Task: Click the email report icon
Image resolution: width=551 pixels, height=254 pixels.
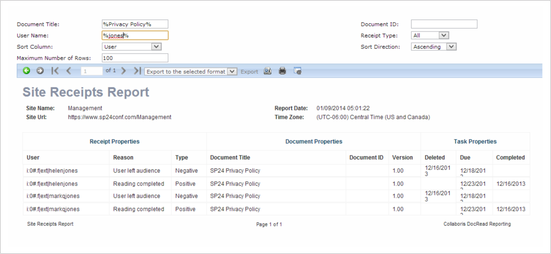Action: tap(297, 71)
